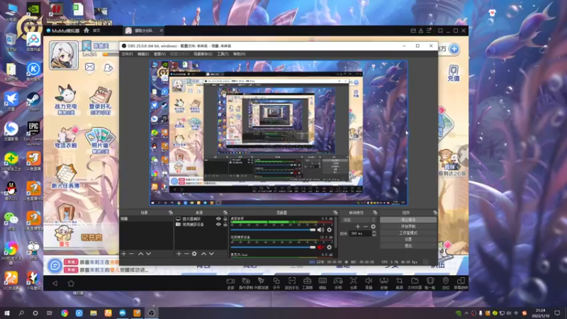The height and width of the screenshot is (319, 567).
Task: Open the OBS 工具(T) menu
Action: click(223, 54)
